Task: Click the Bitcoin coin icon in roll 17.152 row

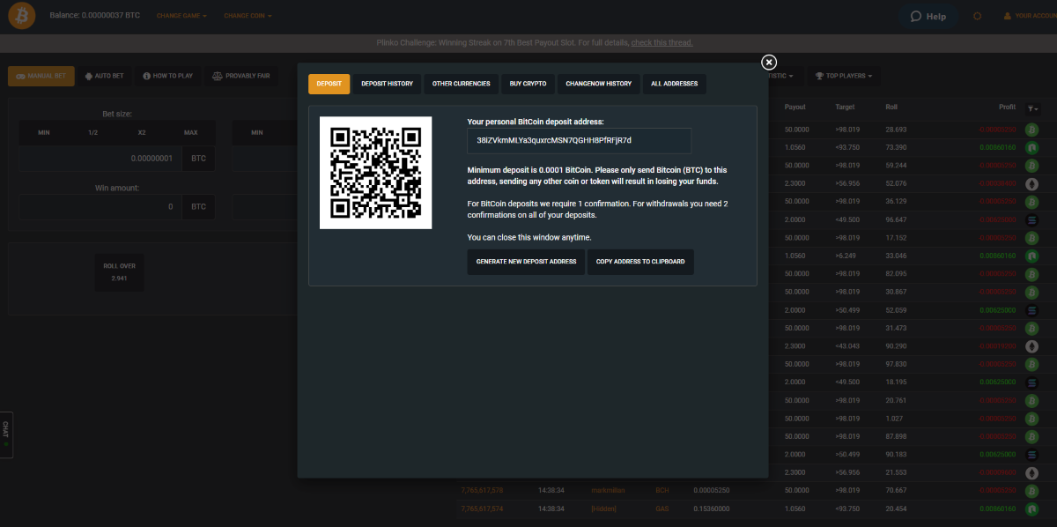Action: coord(1031,237)
